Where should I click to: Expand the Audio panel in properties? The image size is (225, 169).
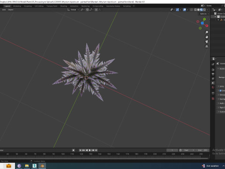(x=218, y=103)
